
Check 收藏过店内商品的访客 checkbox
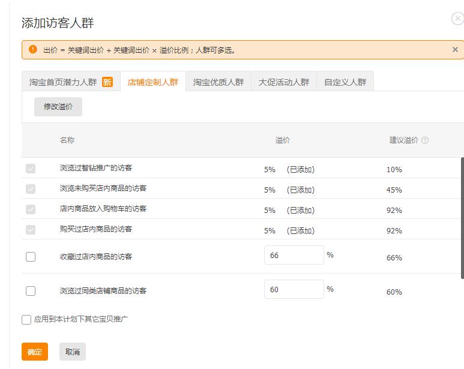(x=31, y=257)
